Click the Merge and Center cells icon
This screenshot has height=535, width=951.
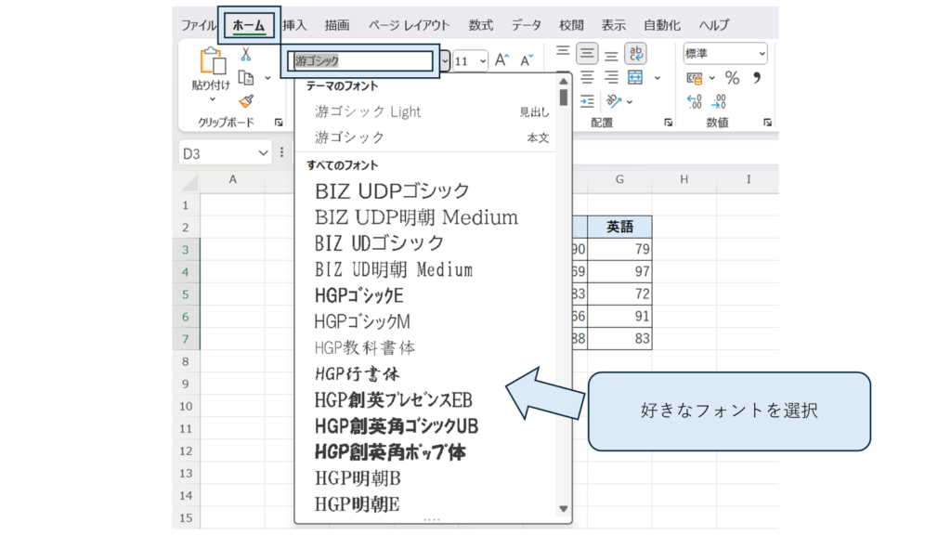pyautogui.click(x=636, y=78)
